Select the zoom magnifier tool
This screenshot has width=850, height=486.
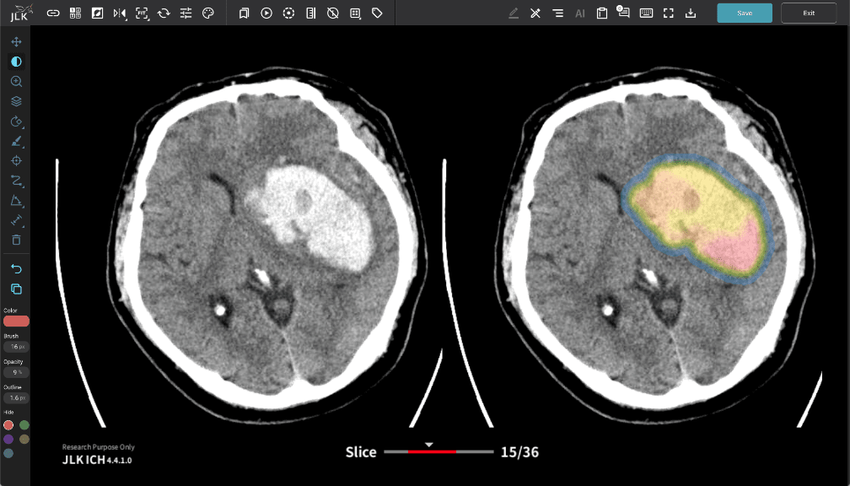pyautogui.click(x=16, y=82)
